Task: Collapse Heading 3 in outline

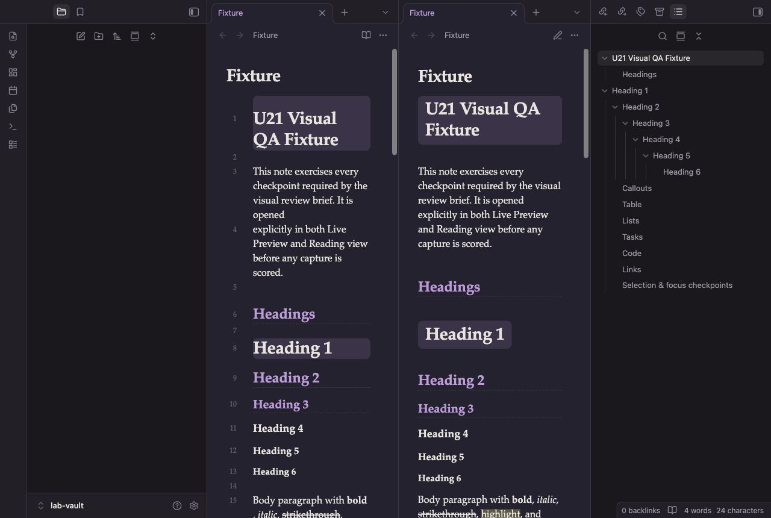Action: [x=625, y=123]
